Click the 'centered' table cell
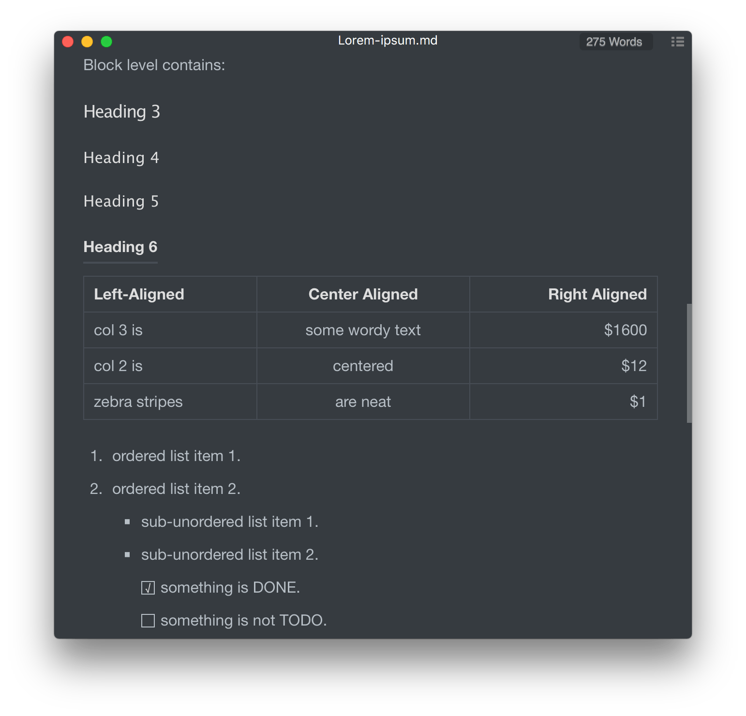 point(363,366)
